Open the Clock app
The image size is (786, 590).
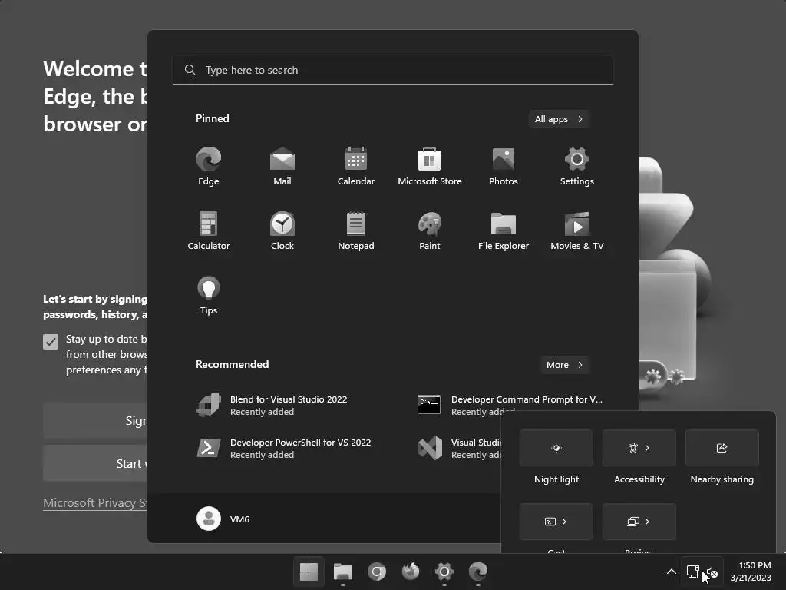(282, 230)
